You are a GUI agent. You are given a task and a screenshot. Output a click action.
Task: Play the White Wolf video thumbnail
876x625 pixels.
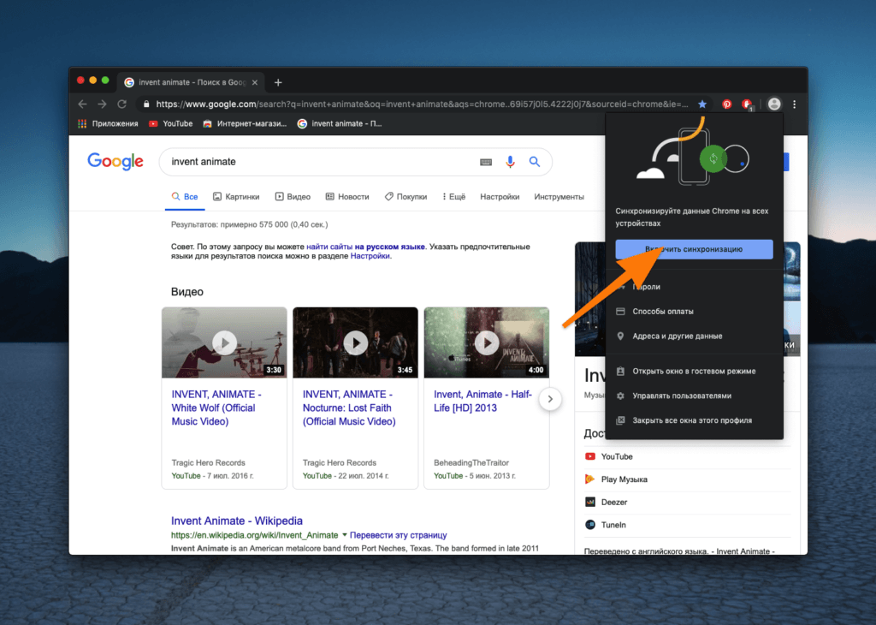[224, 342]
